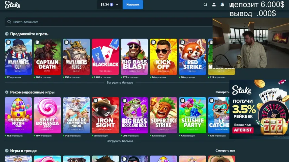Click the депозит 6.000$ overlay text
Image resolution: width=289 pixels, height=162 pixels.
click(x=257, y=5)
